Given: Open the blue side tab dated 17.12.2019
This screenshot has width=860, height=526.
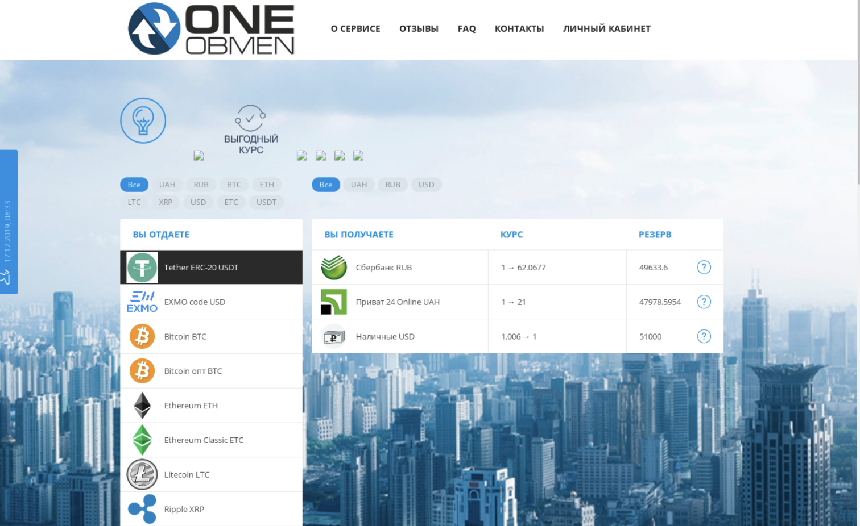Looking at the screenshot, I should click(9, 222).
